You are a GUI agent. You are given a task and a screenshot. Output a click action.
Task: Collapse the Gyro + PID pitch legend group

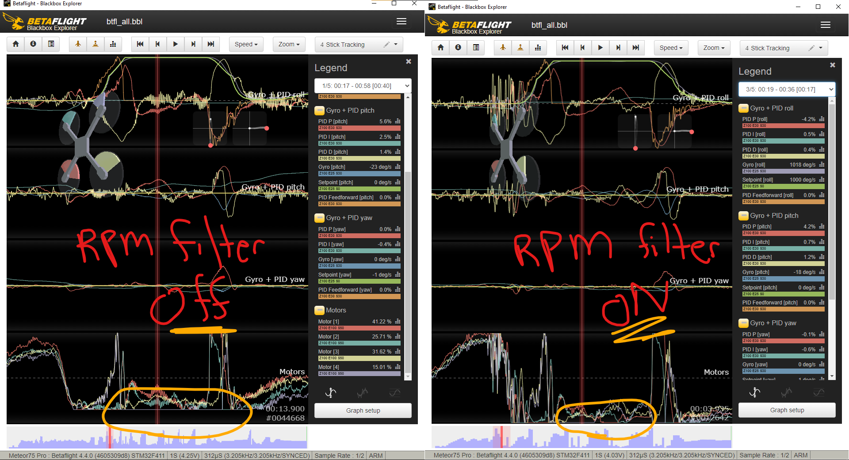[x=319, y=110]
